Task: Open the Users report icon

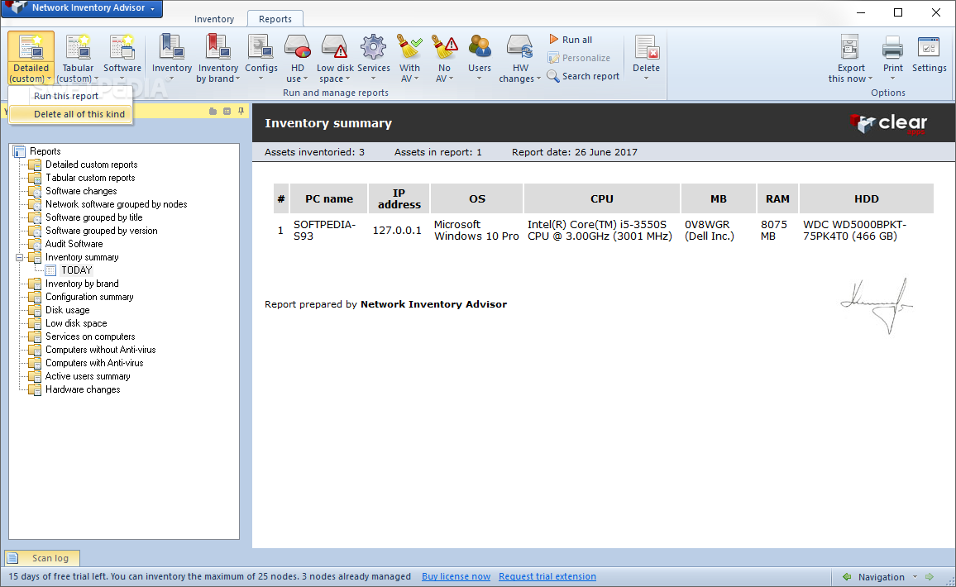Action: pos(480,48)
